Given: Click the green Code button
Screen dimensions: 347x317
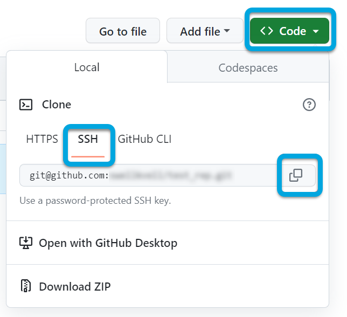Looking at the screenshot, I should coord(289,31).
